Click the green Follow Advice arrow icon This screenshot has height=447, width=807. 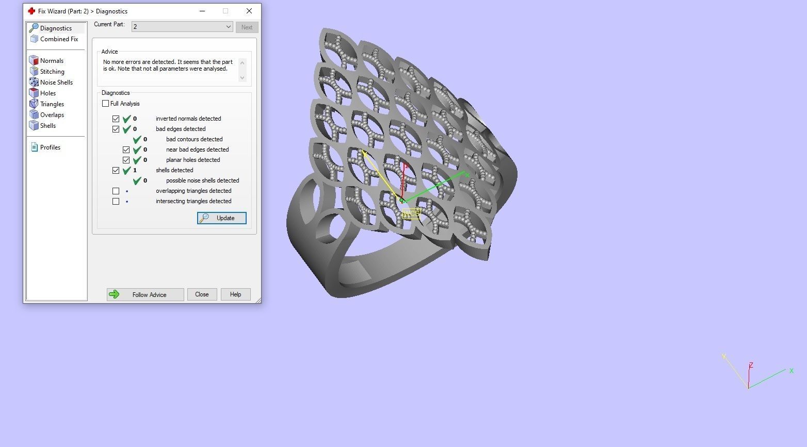pos(115,294)
